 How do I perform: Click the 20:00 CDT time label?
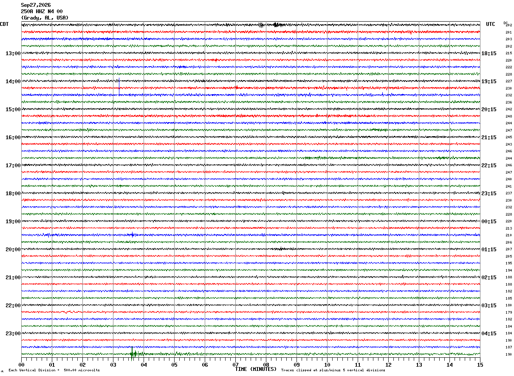pos(13,250)
